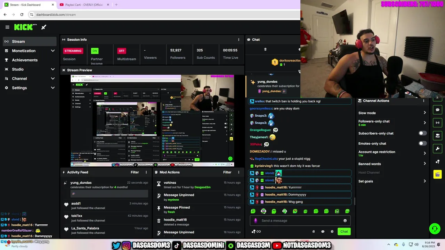Open the emoji picker in the message box
Image resolution: width=445 pixels, height=250 pixels.
click(345, 220)
